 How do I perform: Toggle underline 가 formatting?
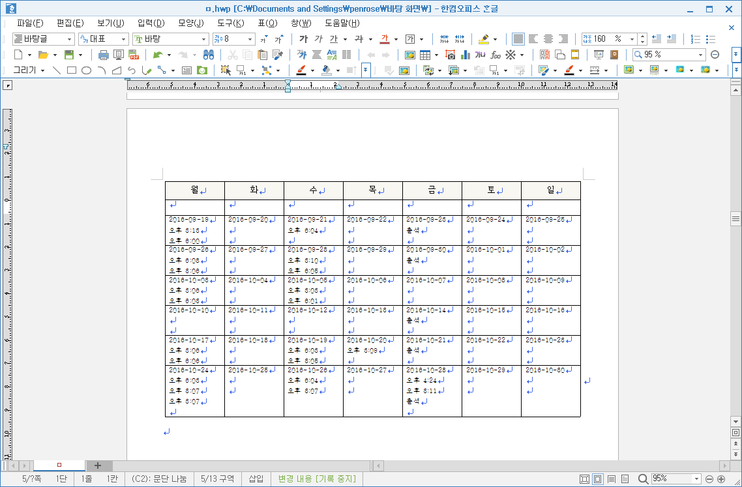[334, 39]
